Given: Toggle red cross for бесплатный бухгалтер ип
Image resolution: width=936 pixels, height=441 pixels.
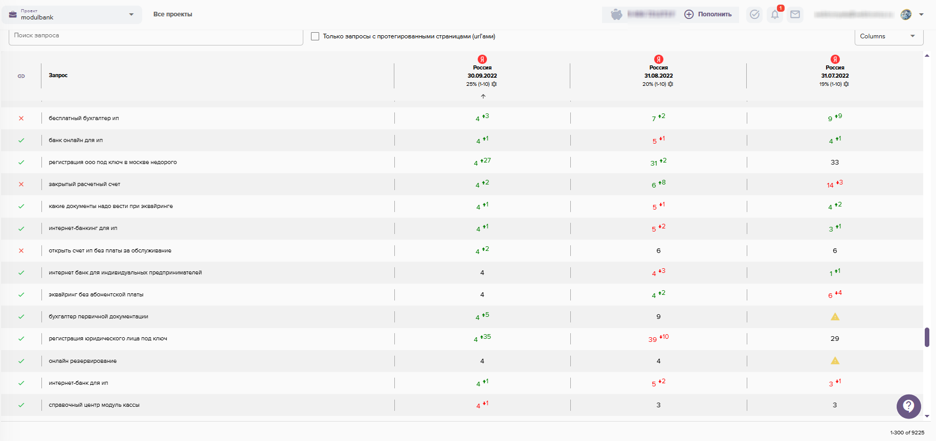Looking at the screenshot, I should [21, 119].
